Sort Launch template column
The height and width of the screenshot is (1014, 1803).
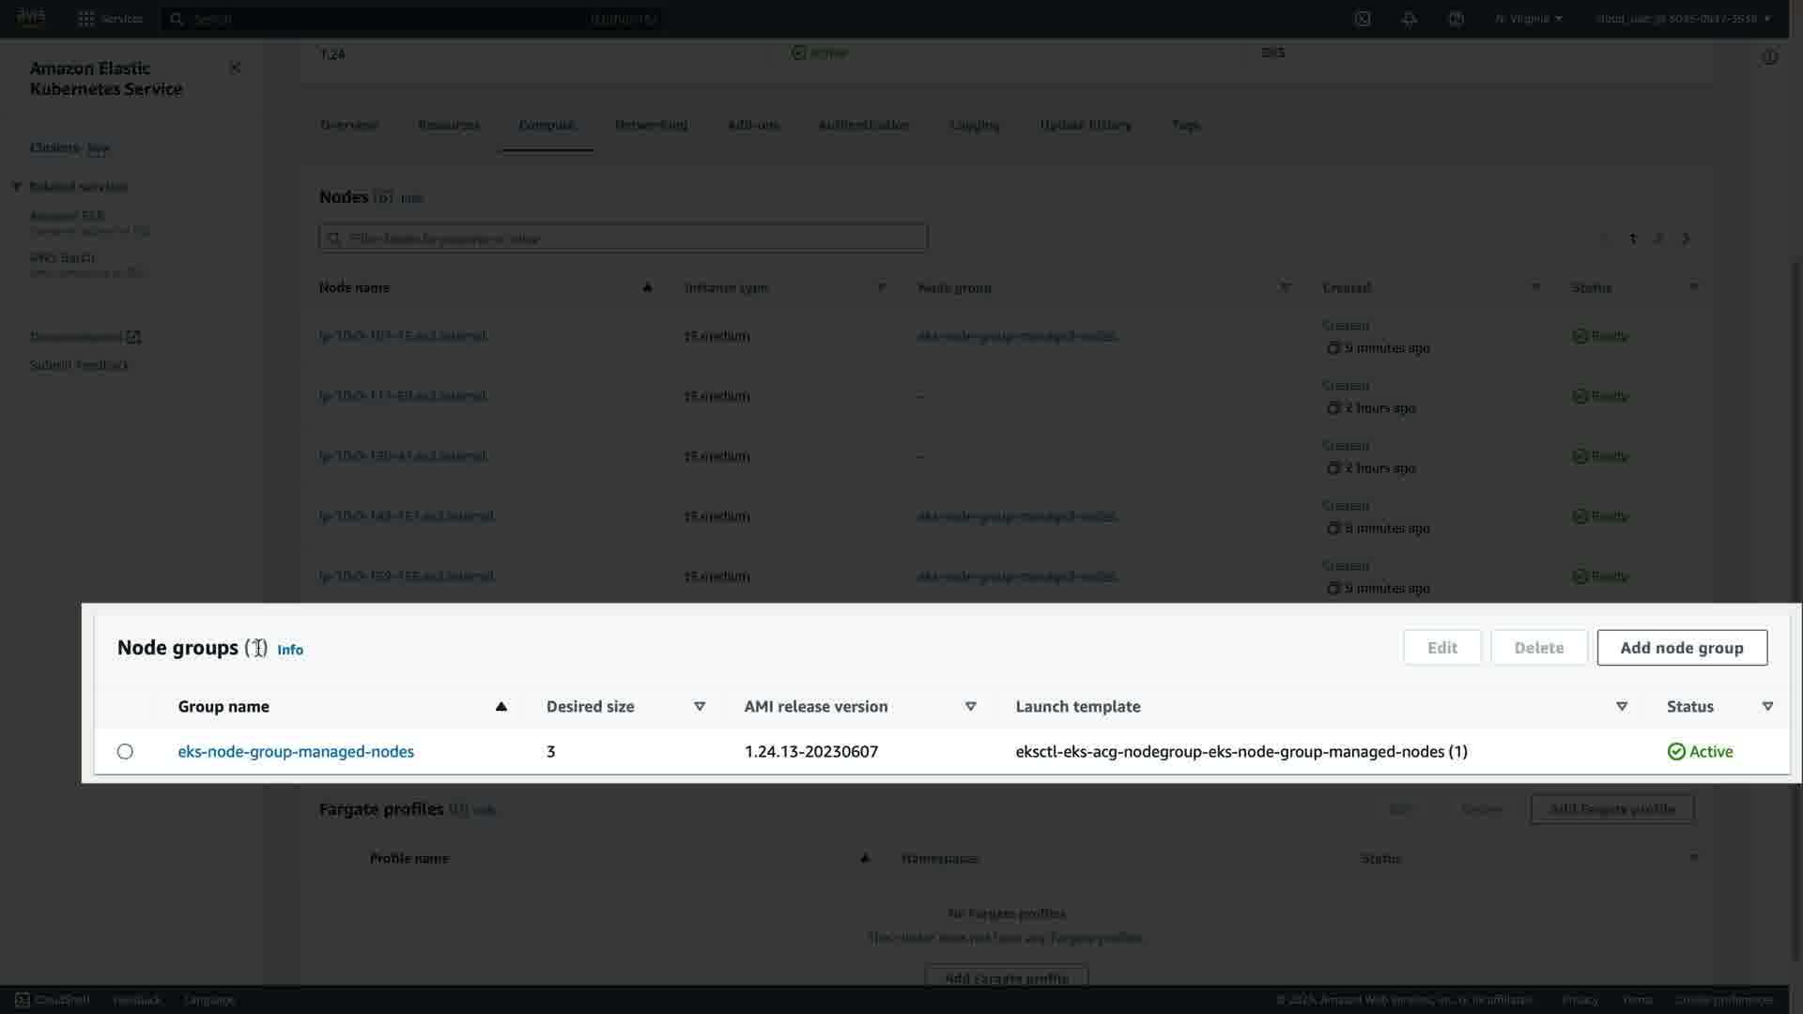[x=1621, y=707]
